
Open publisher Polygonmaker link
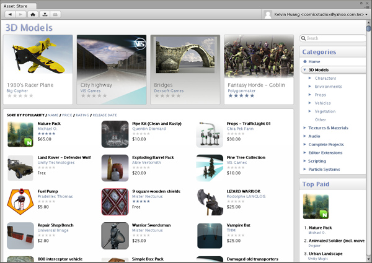[x=242, y=91]
